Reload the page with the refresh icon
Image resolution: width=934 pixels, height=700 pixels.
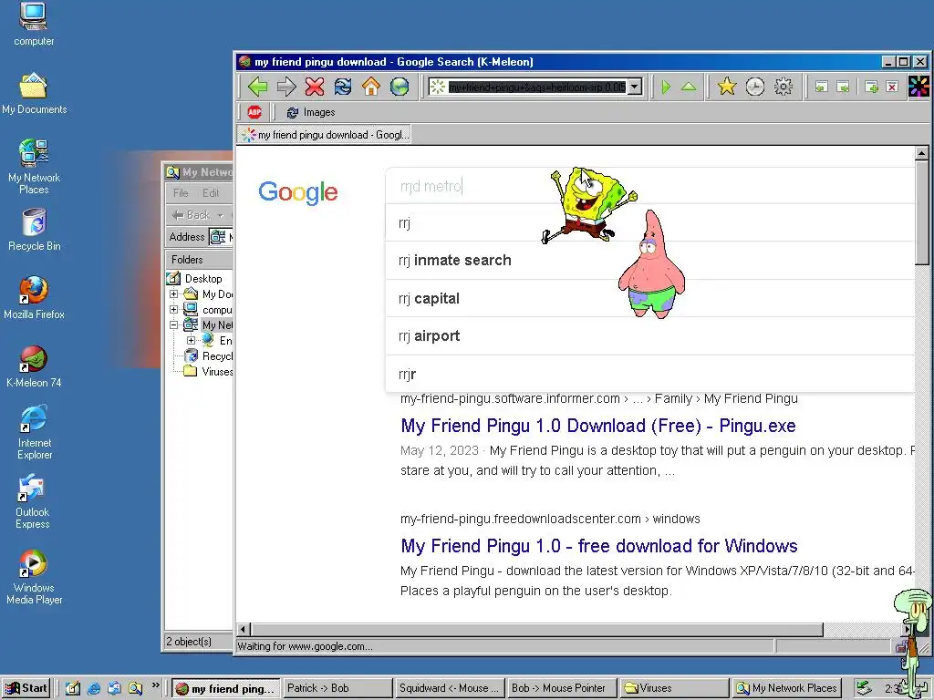coord(343,87)
